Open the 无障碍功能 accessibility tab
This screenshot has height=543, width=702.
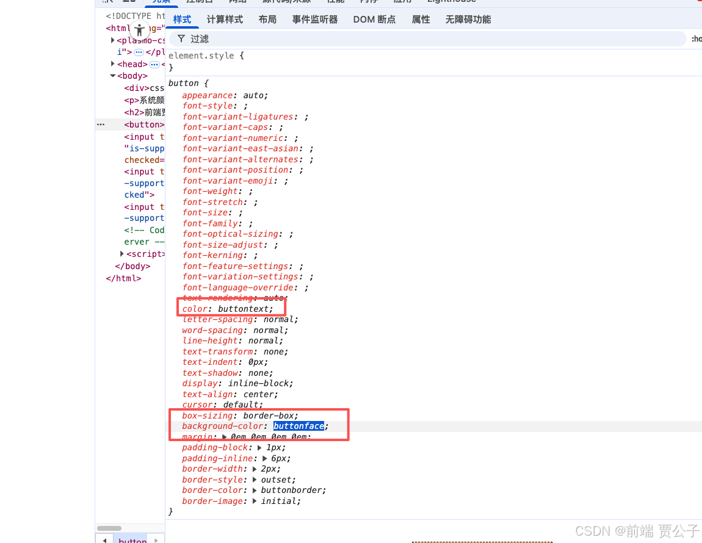click(x=468, y=20)
